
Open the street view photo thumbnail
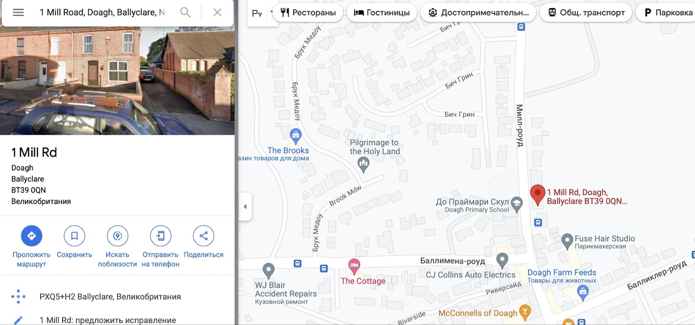click(x=117, y=81)
